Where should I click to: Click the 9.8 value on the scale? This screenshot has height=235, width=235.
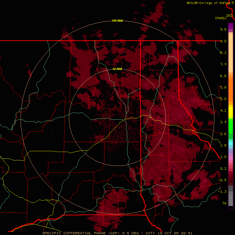pos(223,29)
